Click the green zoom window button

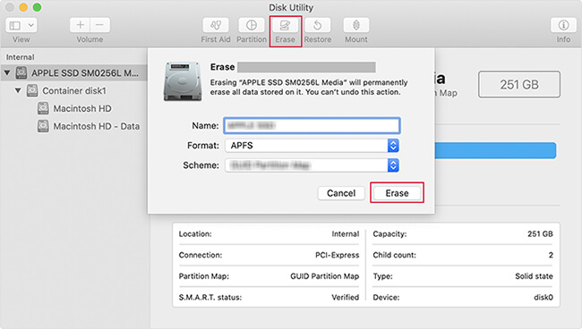point(37,7)
